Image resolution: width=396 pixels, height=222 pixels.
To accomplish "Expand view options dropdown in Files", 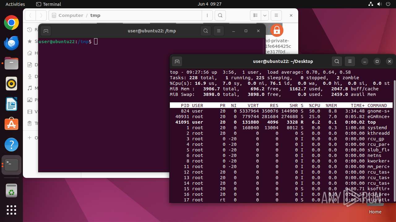I will click(x=265, y=15).
